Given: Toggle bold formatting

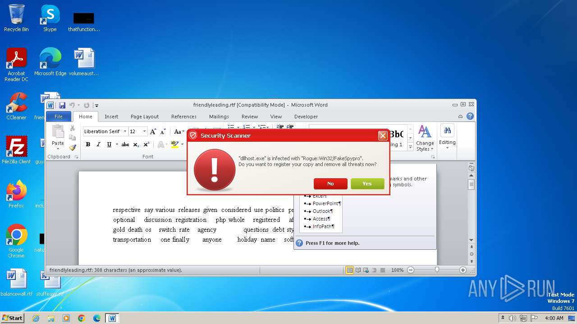Looking at the screenshot, I should click(88, 144).
